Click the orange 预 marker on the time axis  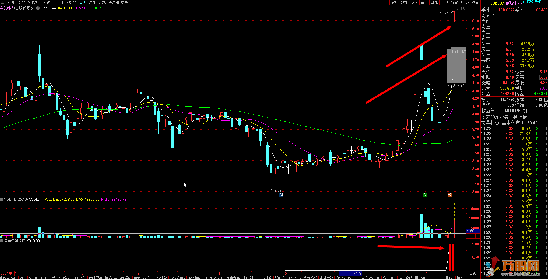pyautogui.click(x=450, y=195)
